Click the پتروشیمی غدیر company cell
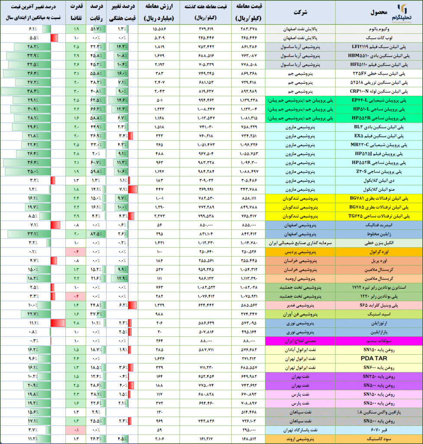423x444 pixels. [x=302, y=305]
